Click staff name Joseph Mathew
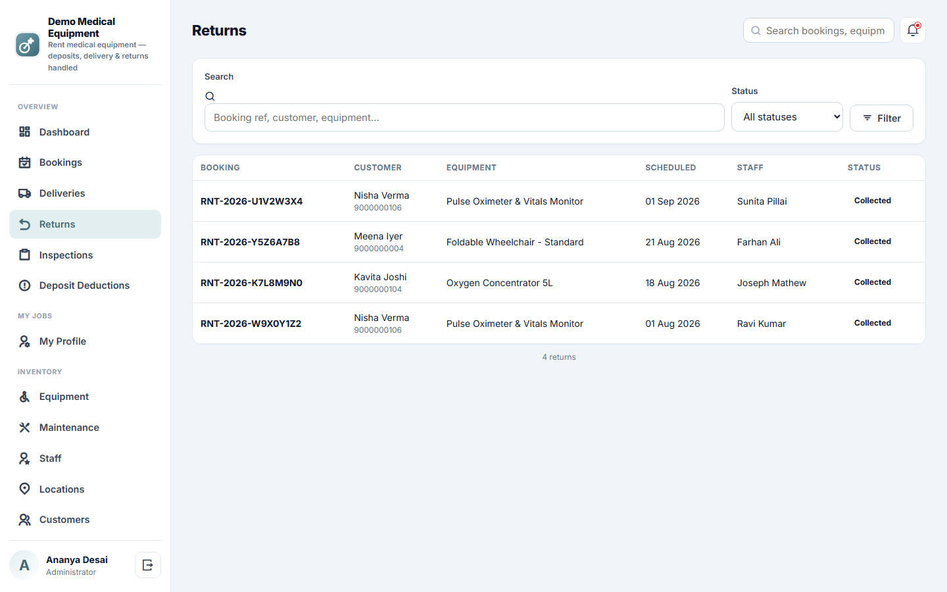Screen dimensions: 947x592 771,283
